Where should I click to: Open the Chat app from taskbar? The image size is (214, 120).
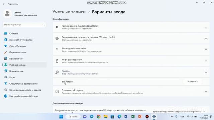(x=85, y=117)
